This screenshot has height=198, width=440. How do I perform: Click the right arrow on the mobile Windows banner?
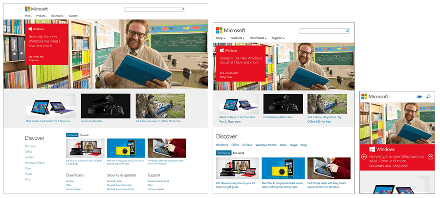point(430,157)
